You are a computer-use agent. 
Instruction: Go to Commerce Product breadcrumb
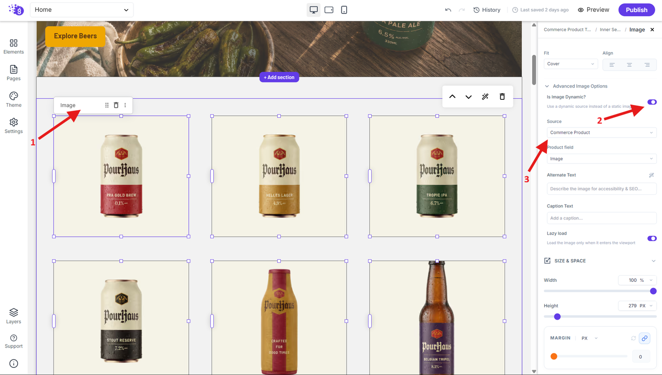click(x=567, y=29)
